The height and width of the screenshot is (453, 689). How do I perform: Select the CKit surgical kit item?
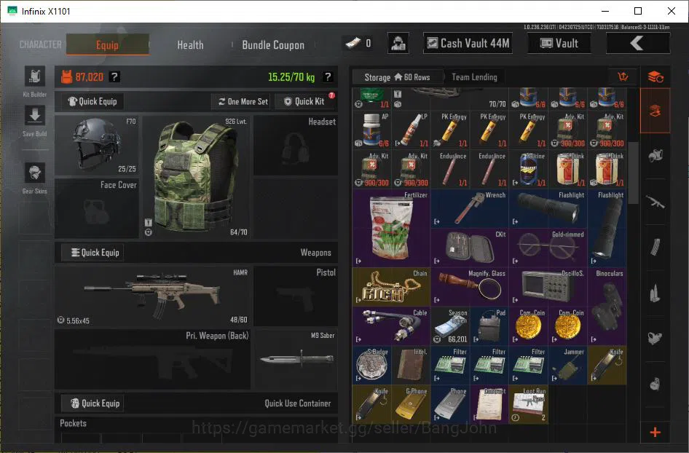[x=470, y=248]
